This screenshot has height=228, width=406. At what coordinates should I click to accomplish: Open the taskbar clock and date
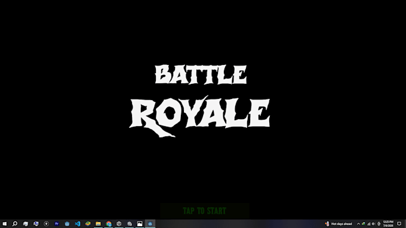click(388, 224)
